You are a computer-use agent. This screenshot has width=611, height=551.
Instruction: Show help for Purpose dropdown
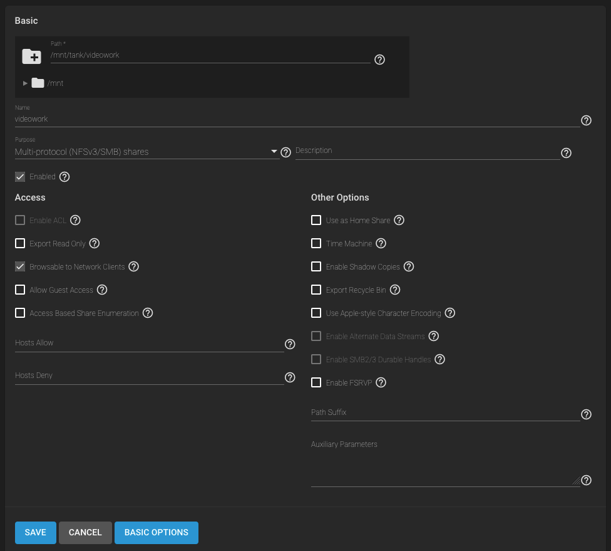285,152
